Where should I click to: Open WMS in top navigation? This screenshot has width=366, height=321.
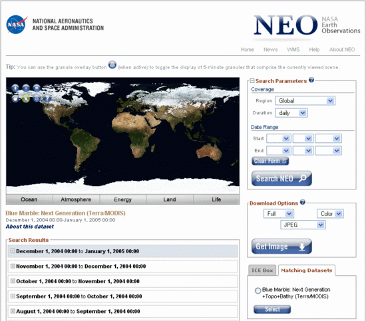click(x=293, y=49)
